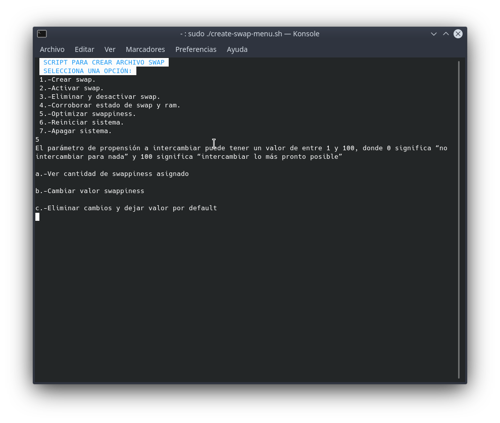Minimize the Konsole window
Viewport: 500px width, 423px height.
pos(434,34)
